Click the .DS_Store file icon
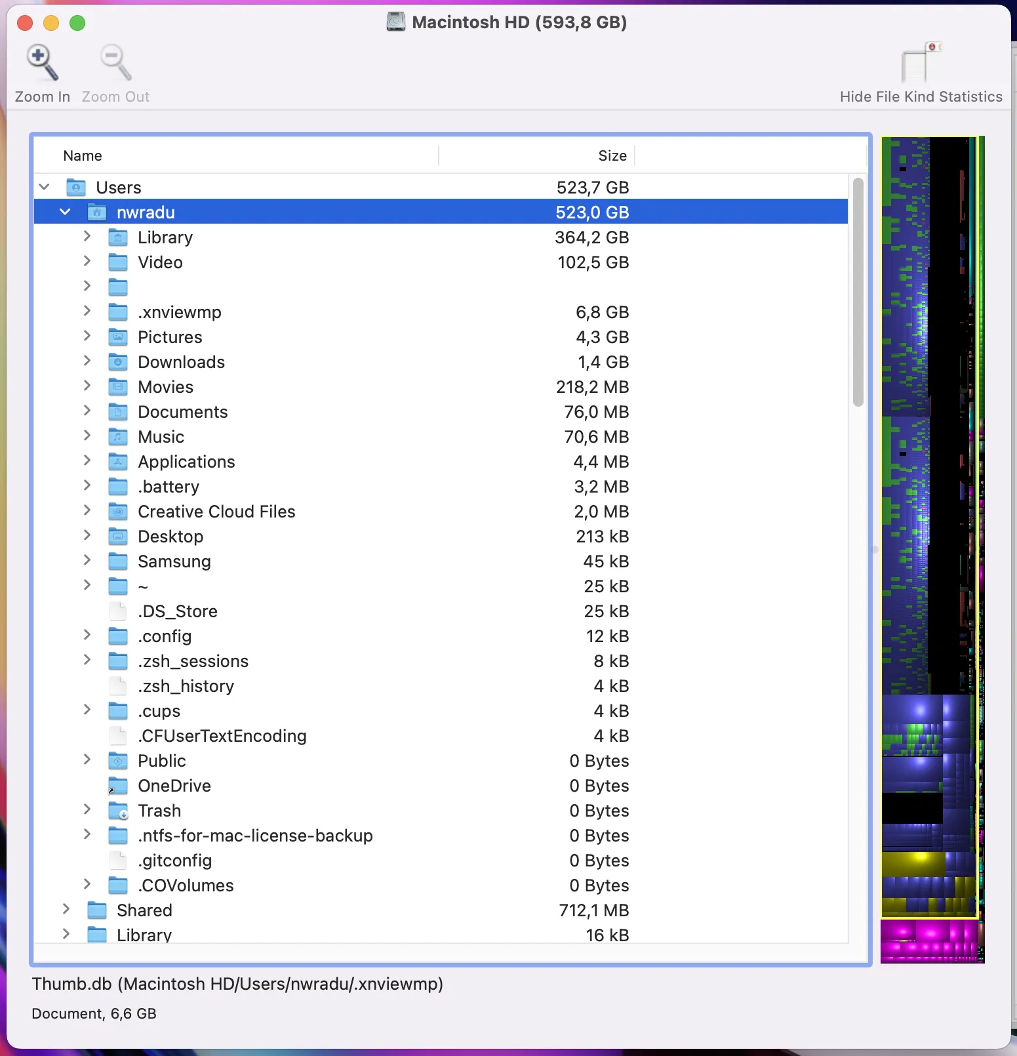Screen dimensions: 1017x1056 (118, 611)
